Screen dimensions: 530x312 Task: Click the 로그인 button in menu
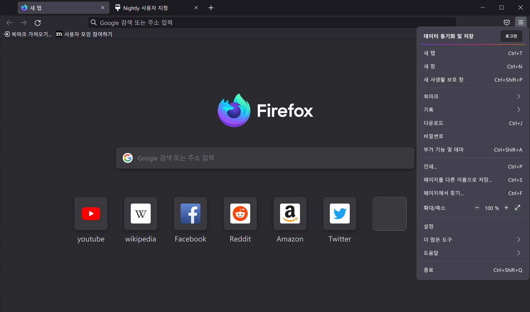pyautogui.click(x=511, y=36)
